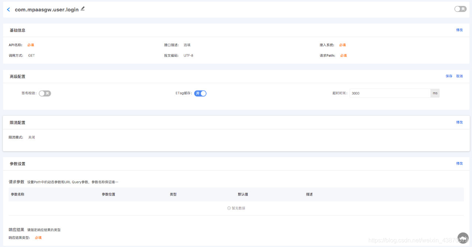Viewport: 472px width, 247px height.
Task: Click 必填 value next to API名称
Action: point(31,45)
